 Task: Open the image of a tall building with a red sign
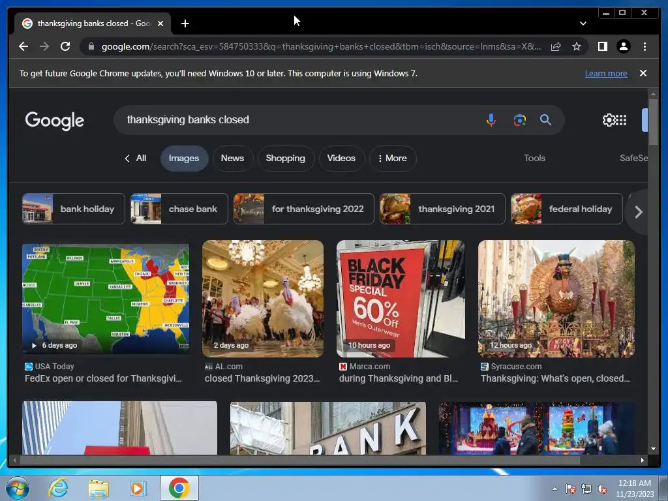coord(120,428)
